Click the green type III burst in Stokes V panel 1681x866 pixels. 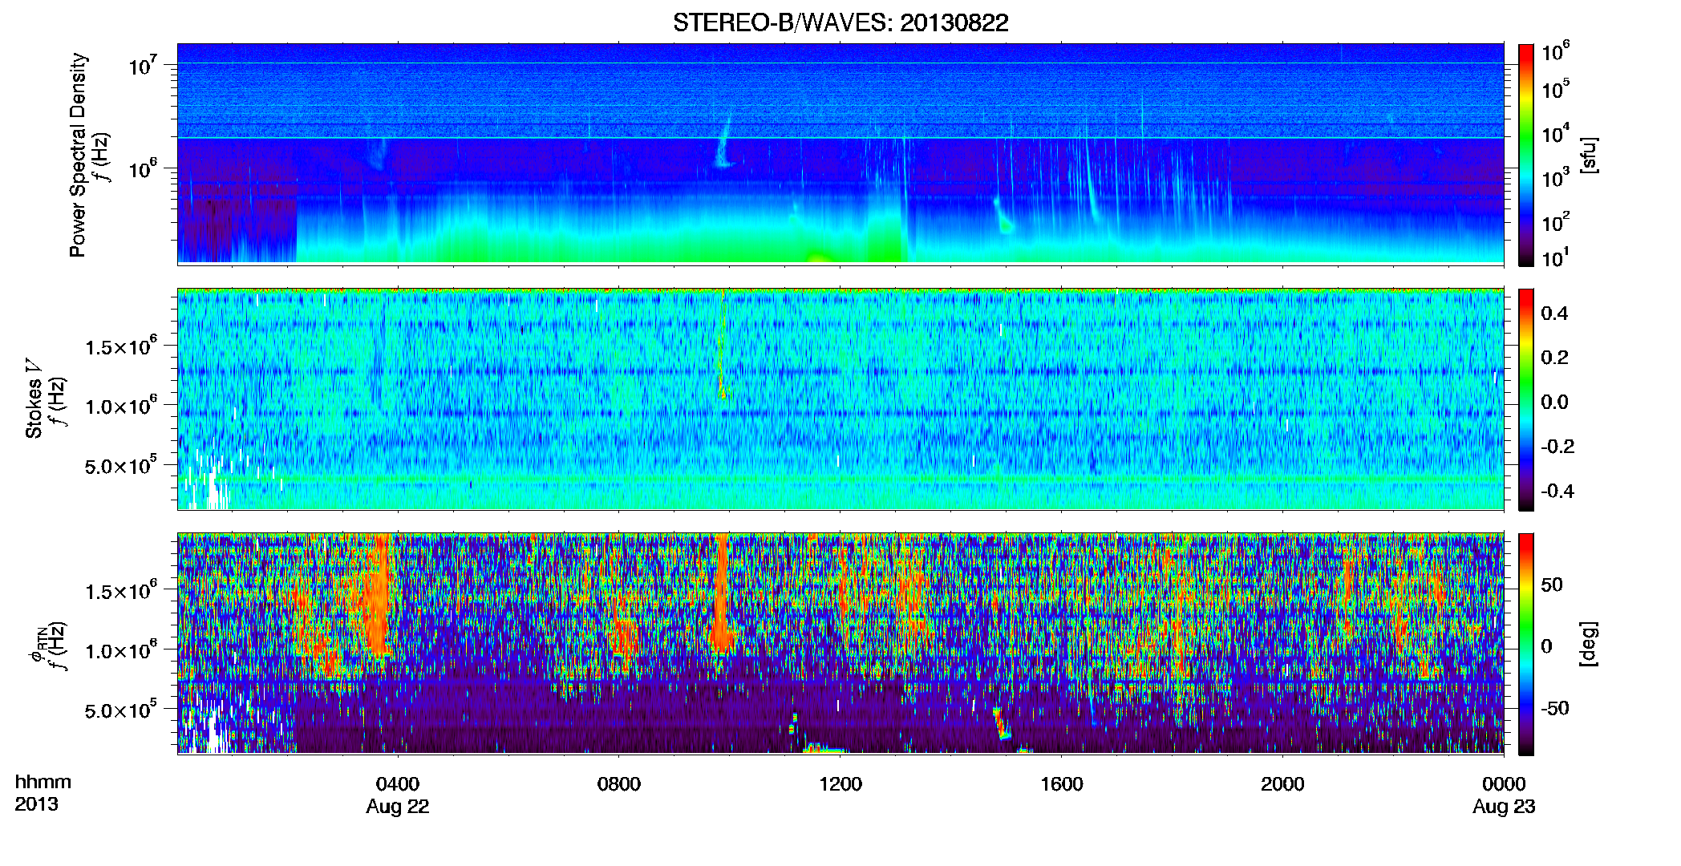(x=722, y=345)
